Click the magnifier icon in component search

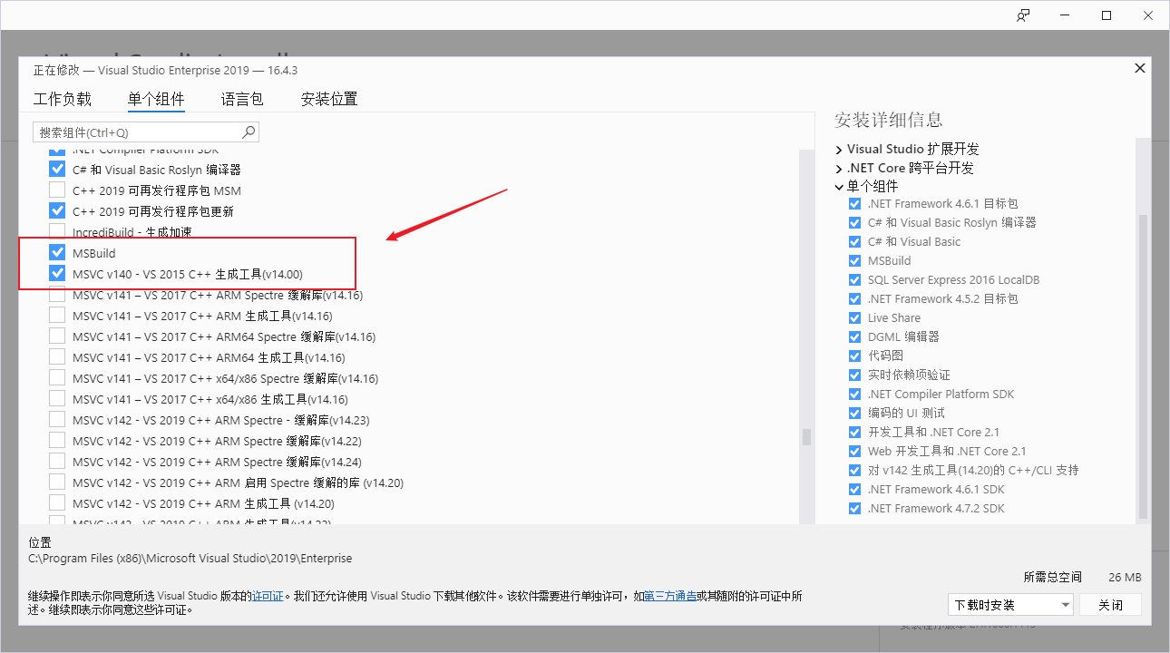[249, 132]
